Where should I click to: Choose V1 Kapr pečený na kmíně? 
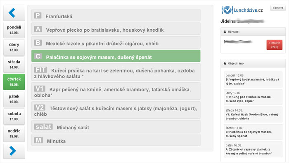116,91
